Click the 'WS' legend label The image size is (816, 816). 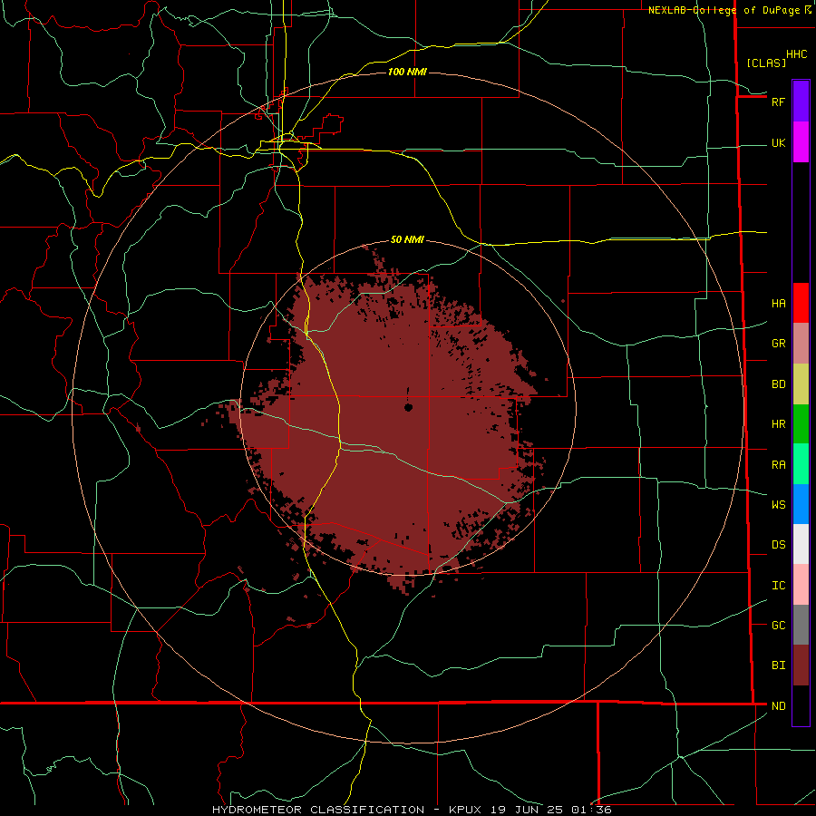click(778, 504)
